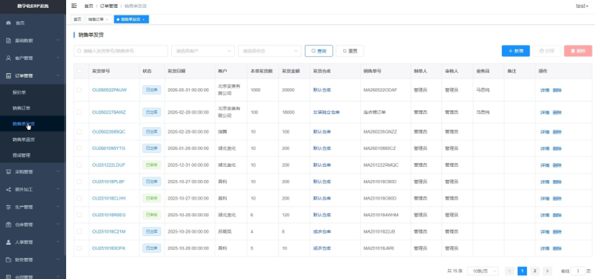Open the 请选择客户 customer dropdown

pos(203,51)
